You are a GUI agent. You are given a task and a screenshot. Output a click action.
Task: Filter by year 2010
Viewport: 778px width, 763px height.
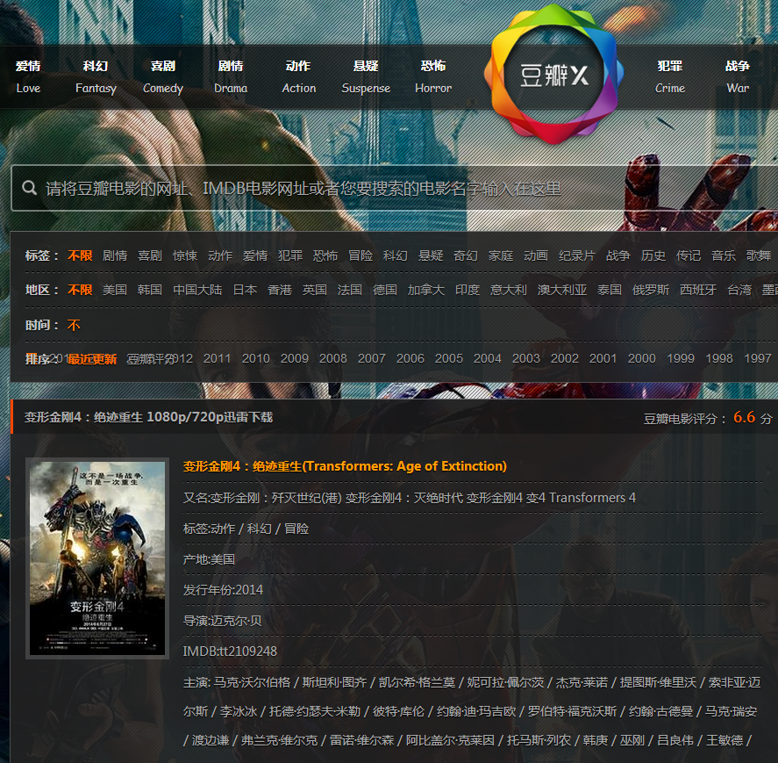pos(255,358)
